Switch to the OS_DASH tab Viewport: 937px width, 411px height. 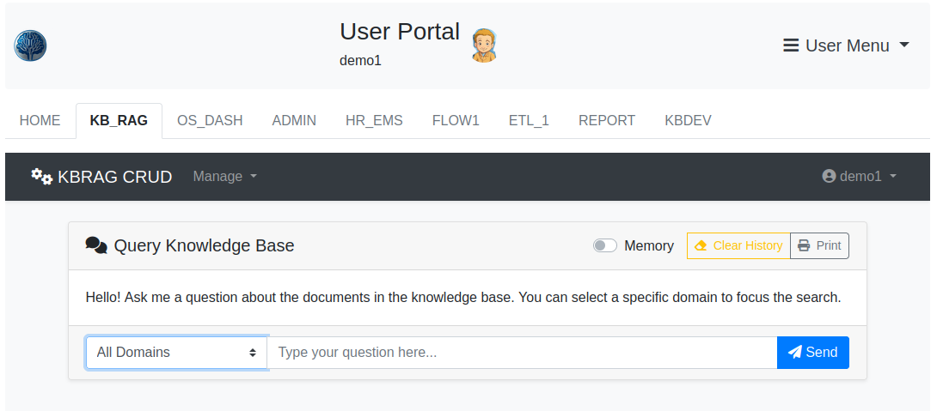point(210,121)
